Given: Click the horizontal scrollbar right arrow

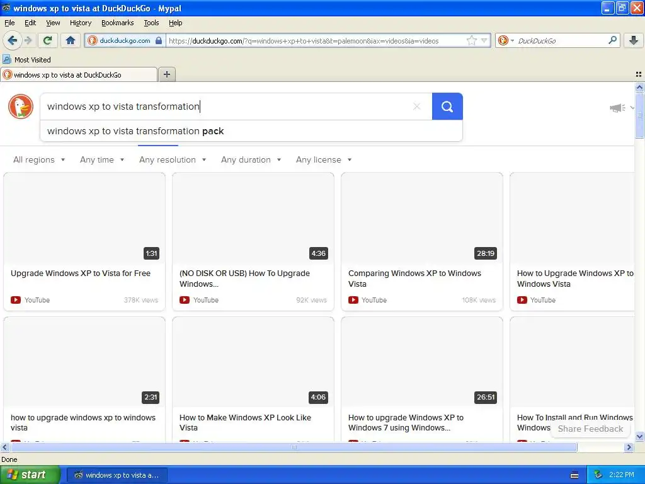Looking at the screenshot, I should click(629, 447).
